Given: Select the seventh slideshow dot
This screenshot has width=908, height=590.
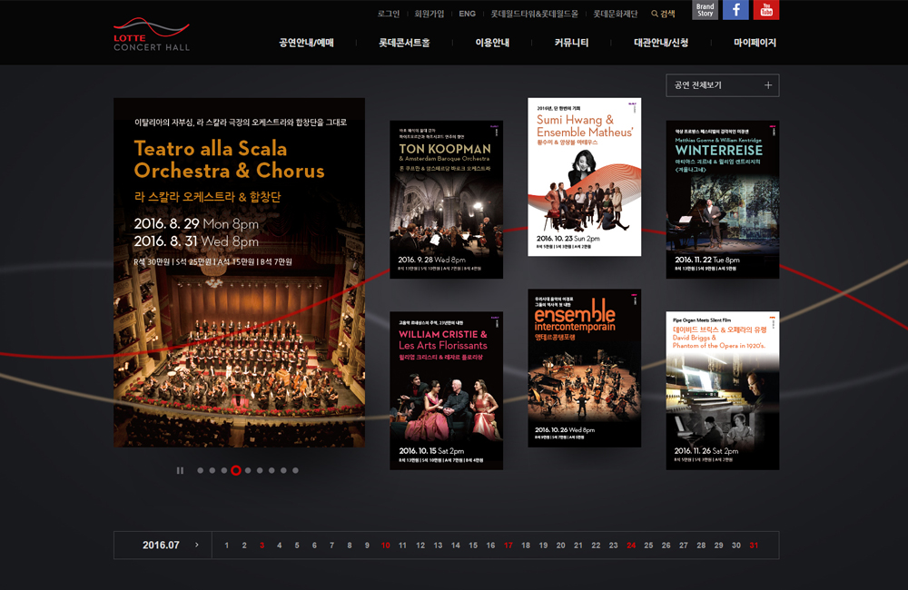Looking at the screenshot, I should click(271, 471).
